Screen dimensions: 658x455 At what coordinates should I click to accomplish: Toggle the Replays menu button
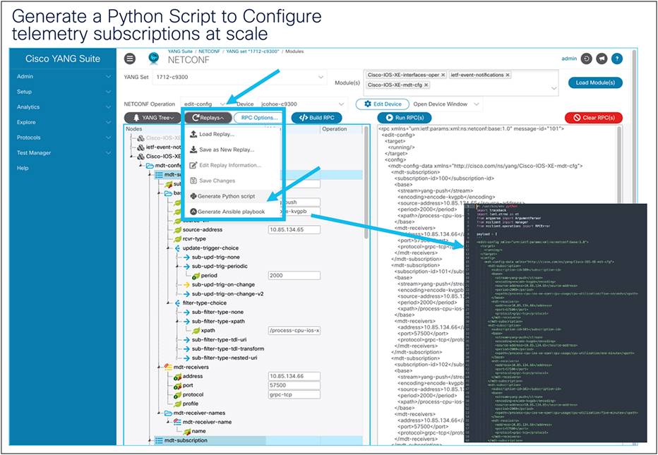point(208,118)
